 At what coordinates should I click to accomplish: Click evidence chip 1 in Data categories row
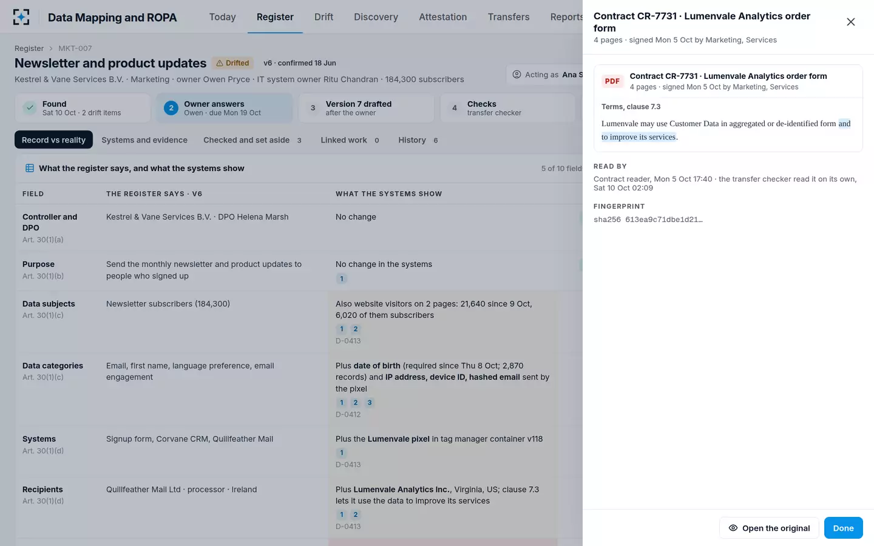tap(342, 403)
